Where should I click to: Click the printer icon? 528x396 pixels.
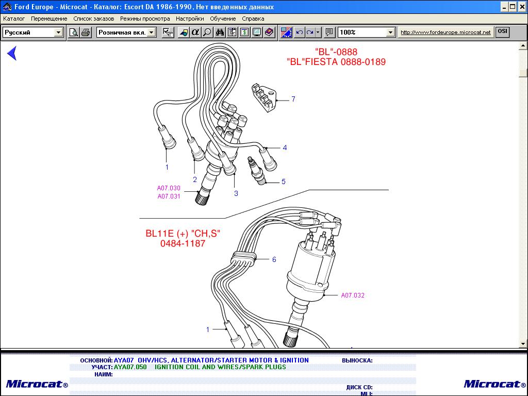click(86, 32)
